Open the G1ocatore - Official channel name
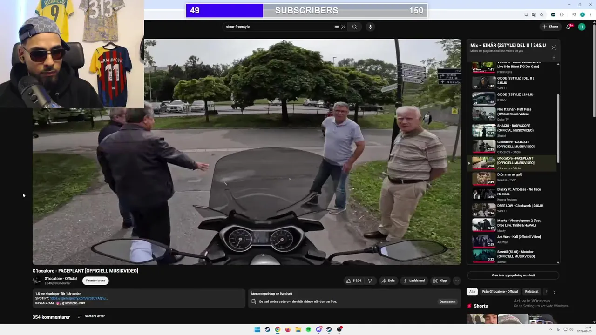This screenshot has width=596, height=335. [x=61, y=279]
